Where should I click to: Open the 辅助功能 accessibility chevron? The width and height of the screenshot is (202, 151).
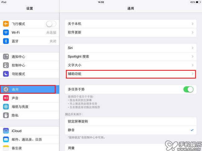pyautogui.click(x=193, y=74)
